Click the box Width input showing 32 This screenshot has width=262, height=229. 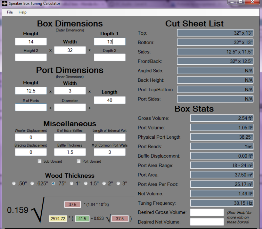[x=70, y=50]
